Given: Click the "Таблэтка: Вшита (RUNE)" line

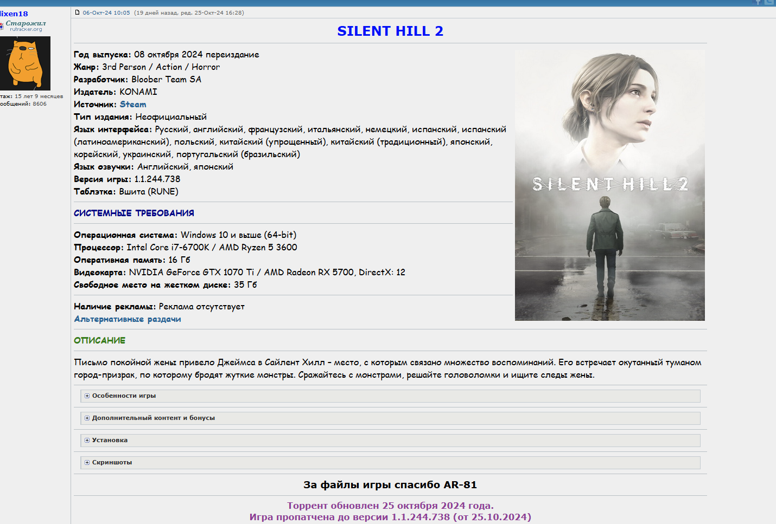Looking at the screenshot, I should 126,192.
